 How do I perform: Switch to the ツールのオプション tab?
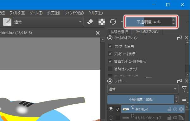point(147,32)
